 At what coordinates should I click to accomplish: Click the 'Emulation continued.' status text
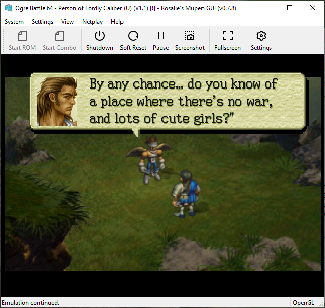30,303
